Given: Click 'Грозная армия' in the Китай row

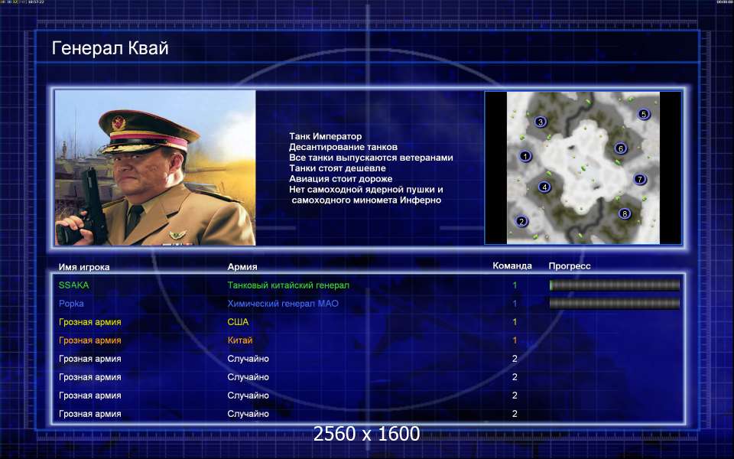Looking at the screenshot, I should point(90,340).
